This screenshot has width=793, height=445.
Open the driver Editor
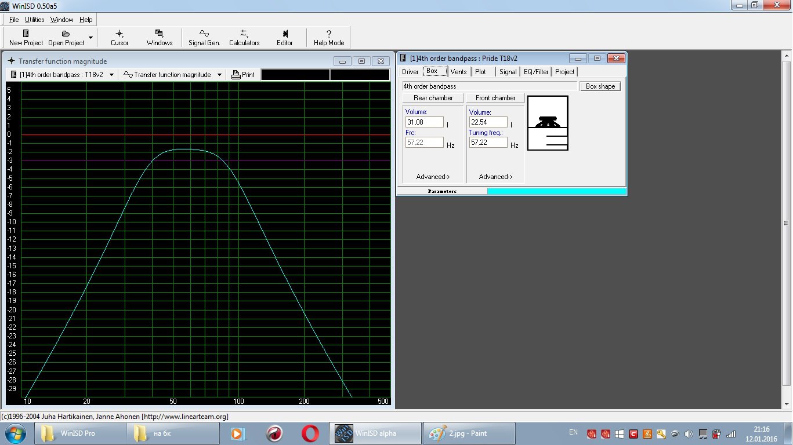[x=284, y=38]
